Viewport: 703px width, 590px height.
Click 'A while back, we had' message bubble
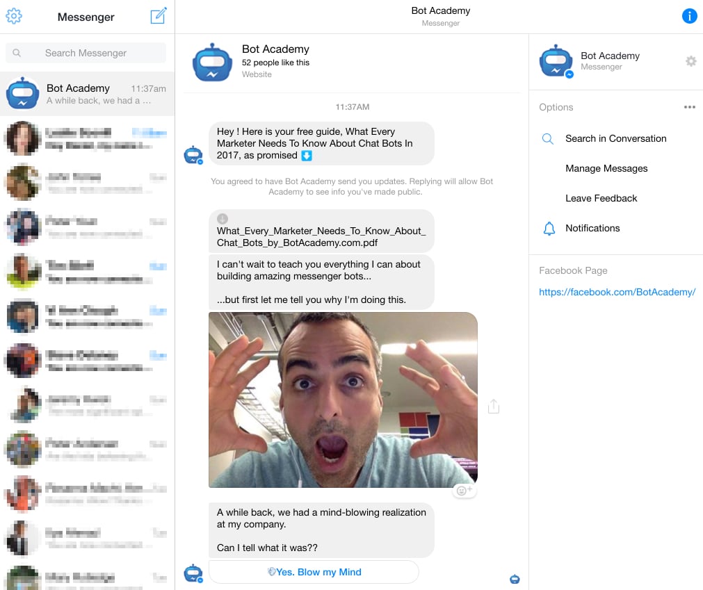[x=321, y=530]
